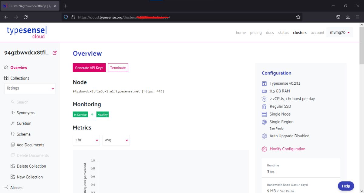The height and width of the screenshot is (193, 364).
Task: Click Modify Configuration link
Action: pos(288,149)
